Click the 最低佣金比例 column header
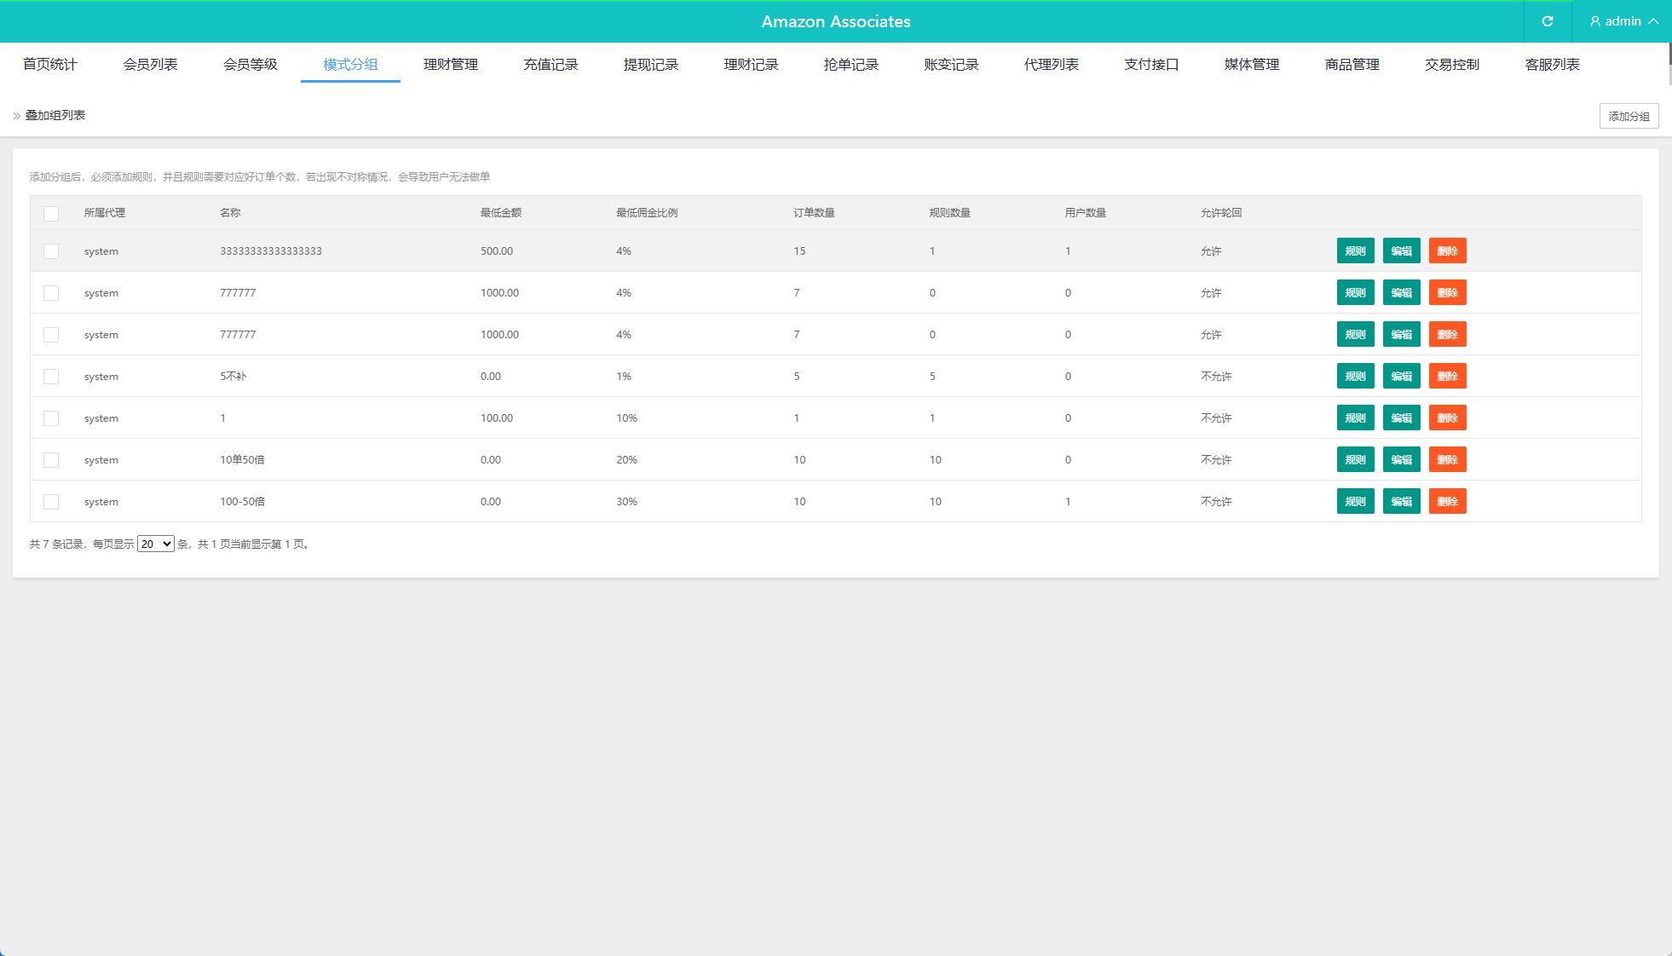1672x956 pixels. pos(647,213)
